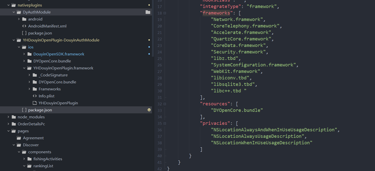The image size is (375, 171).
Task: Click the AndroidManifest.xml file icon
Action: [24, 26]
